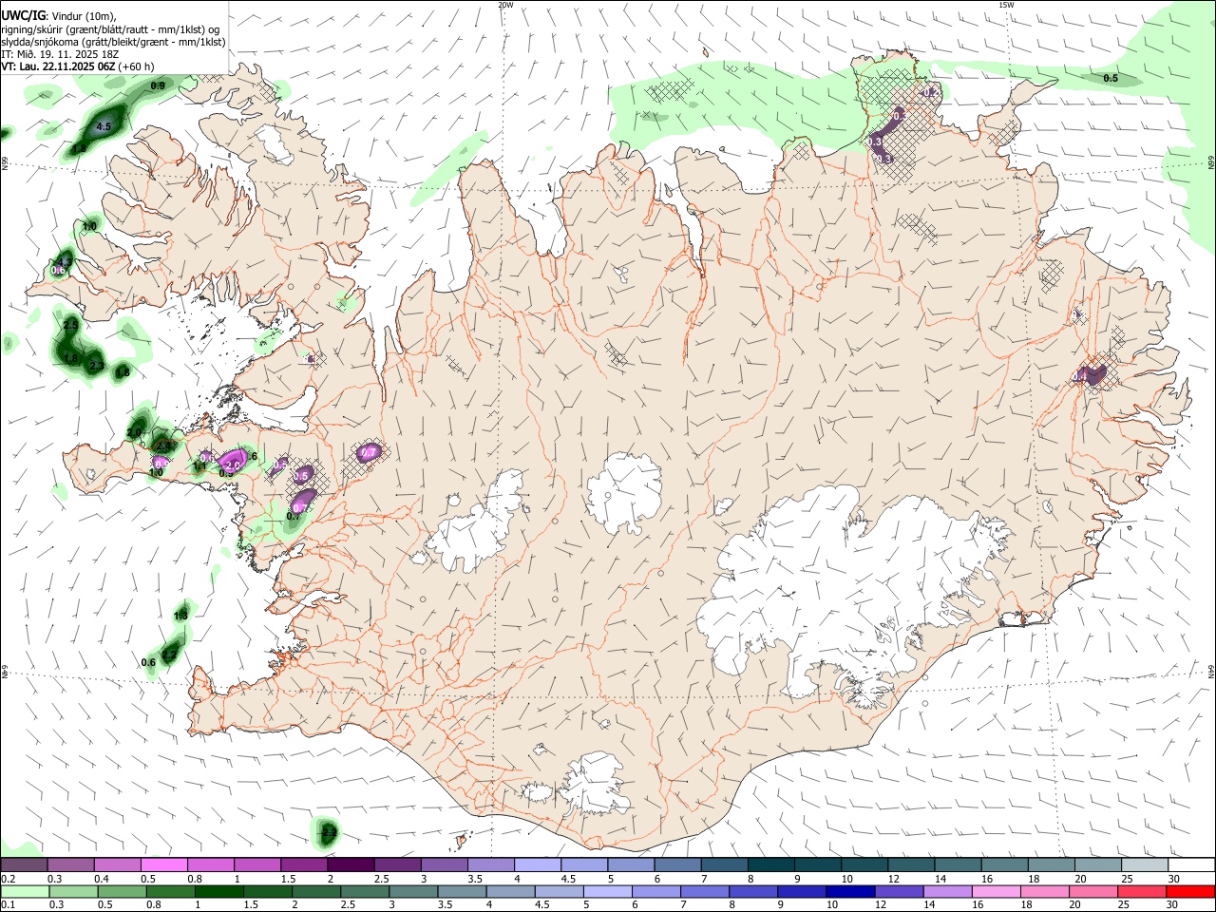Click the isolated green rain cell south of Iceland

point(327,832)
